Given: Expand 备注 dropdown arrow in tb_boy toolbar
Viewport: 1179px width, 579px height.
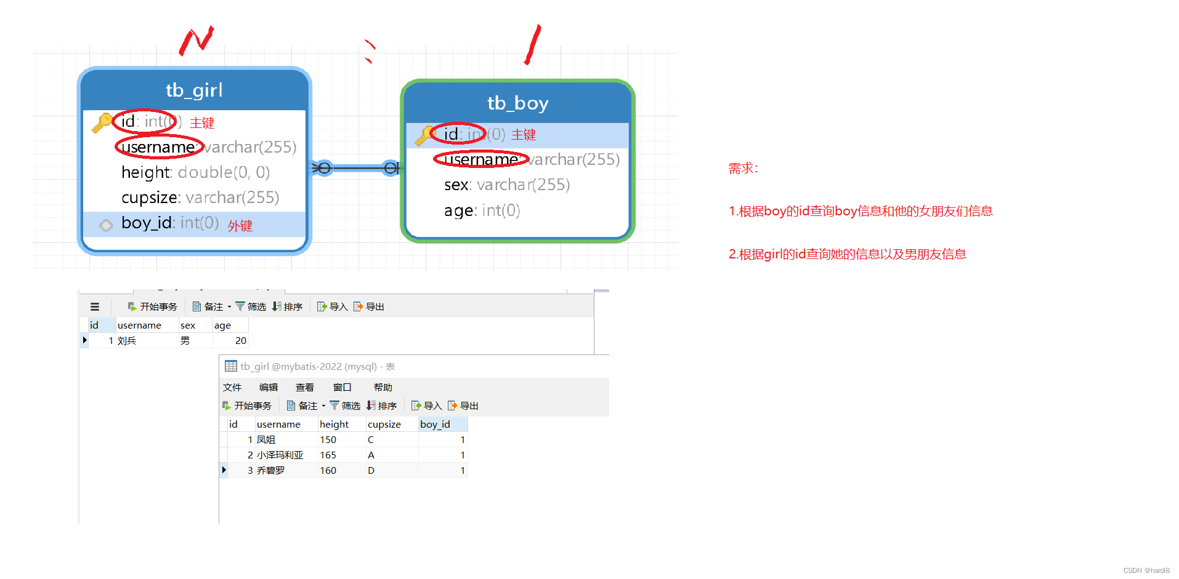Looking at the screenshot, I should click(229, 306).
